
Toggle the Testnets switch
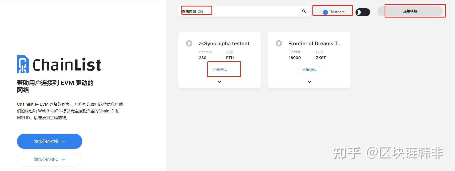tap(324, 12)
